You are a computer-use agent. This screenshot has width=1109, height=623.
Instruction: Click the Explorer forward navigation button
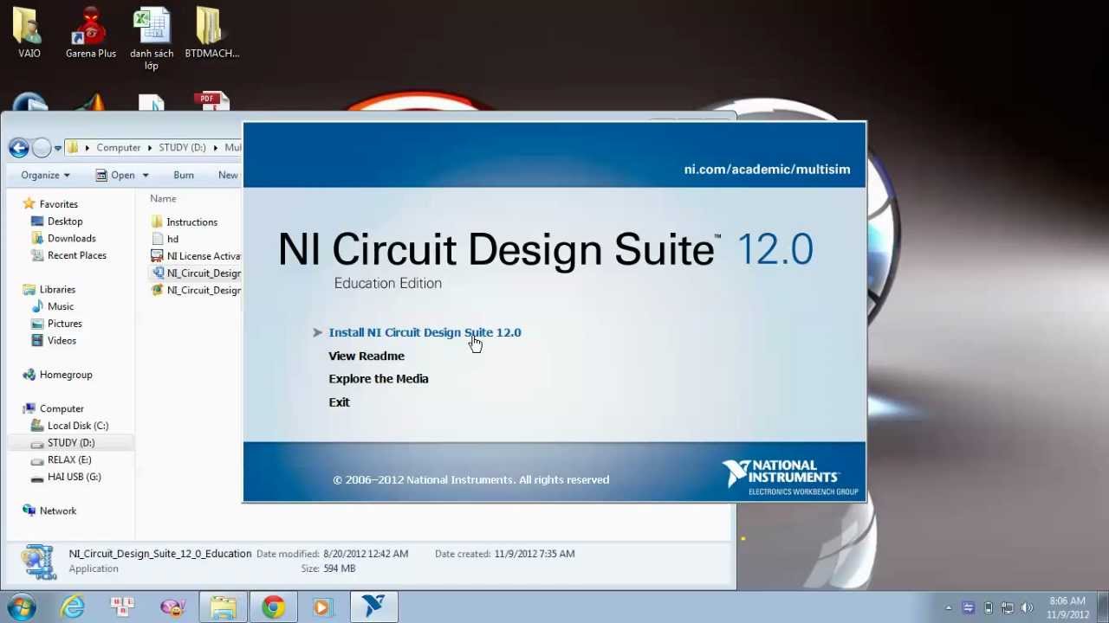(42, 148)
